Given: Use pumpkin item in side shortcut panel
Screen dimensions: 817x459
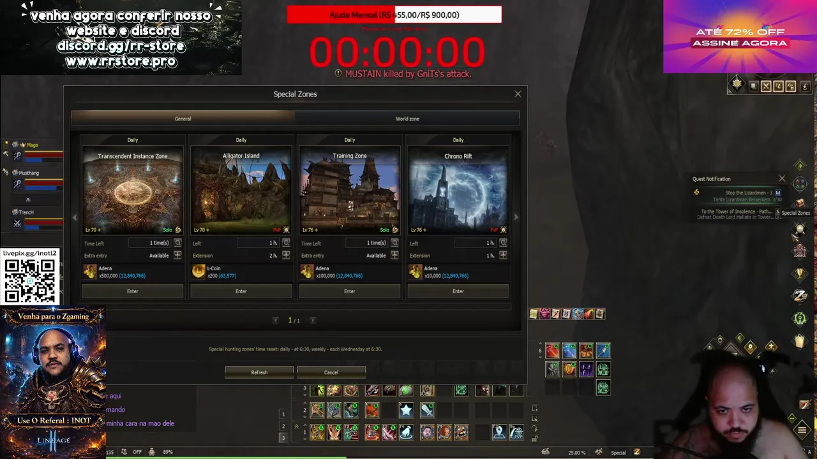Looking at the screenshot, I should pyautogui.click(x=569, y=369).
